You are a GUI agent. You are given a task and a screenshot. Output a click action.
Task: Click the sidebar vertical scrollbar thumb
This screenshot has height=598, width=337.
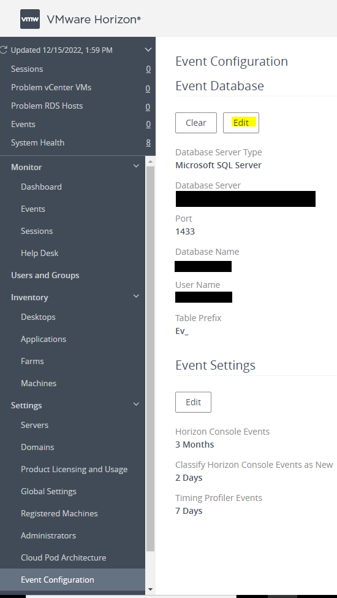pyautogui.click(x=150, y=359)
